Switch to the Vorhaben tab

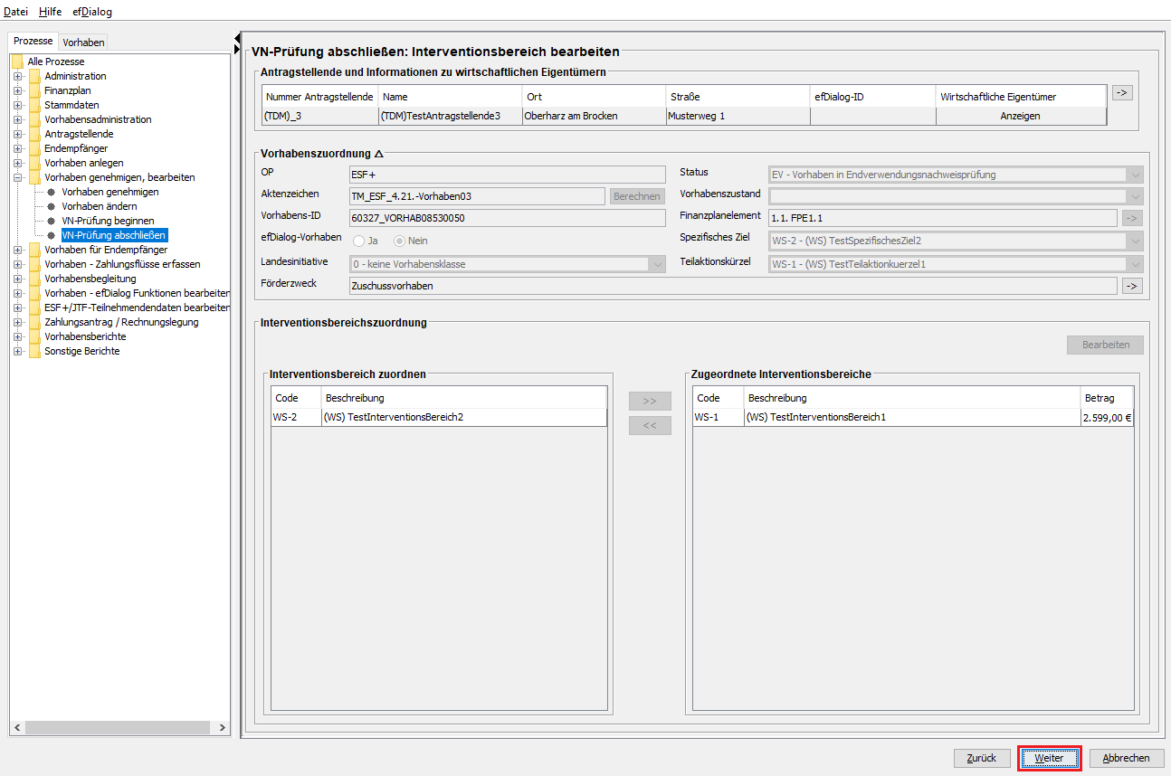click(x=83, y=43)
